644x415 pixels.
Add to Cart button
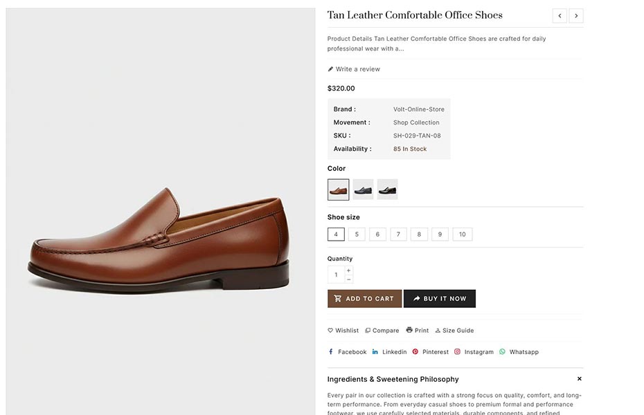(x=364, y=299)
